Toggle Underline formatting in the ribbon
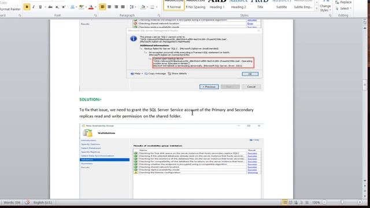Image resolution: width=370 pixels, height=208 pixels. point(40,7)
